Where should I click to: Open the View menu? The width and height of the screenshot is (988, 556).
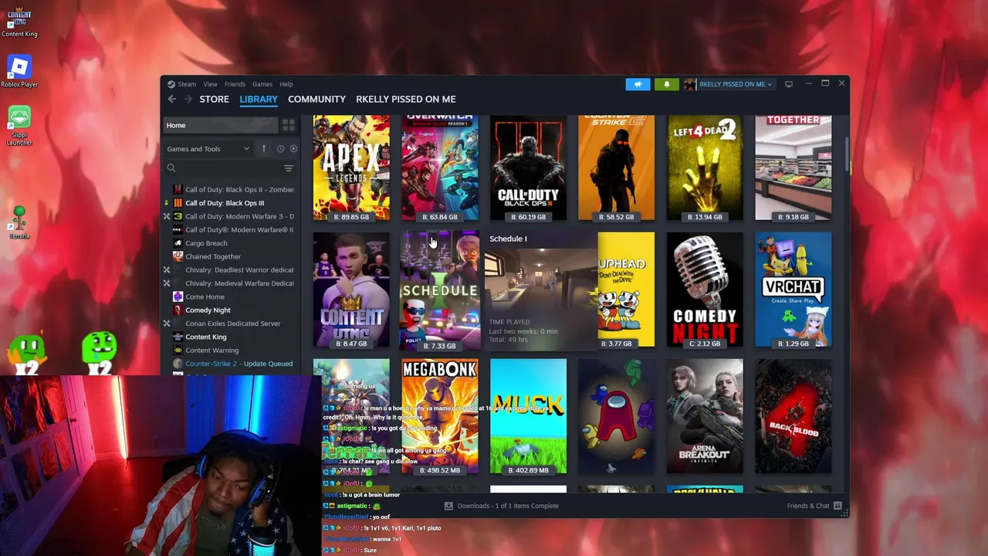tap(210, 84)
